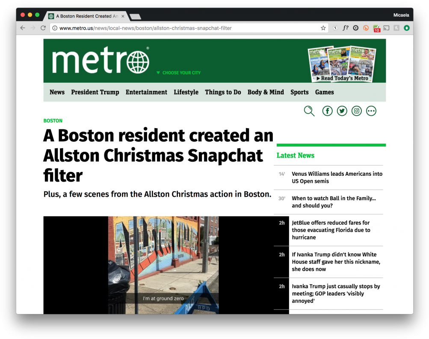This screenshot has width=429, height=339.
Task: Click the Cast icon in the toolbar
Action: click(x=386, y=28)
